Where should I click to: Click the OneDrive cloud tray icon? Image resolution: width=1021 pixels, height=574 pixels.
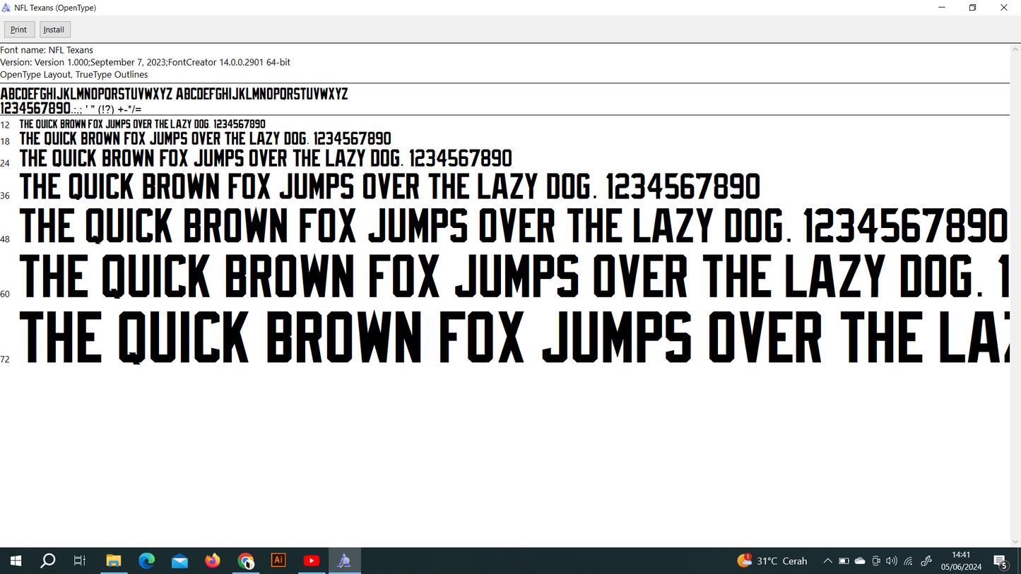click(x=860, y=561)
